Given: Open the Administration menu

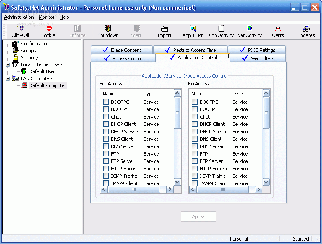Looking at the screenshot, I should (x=19, y=17).
